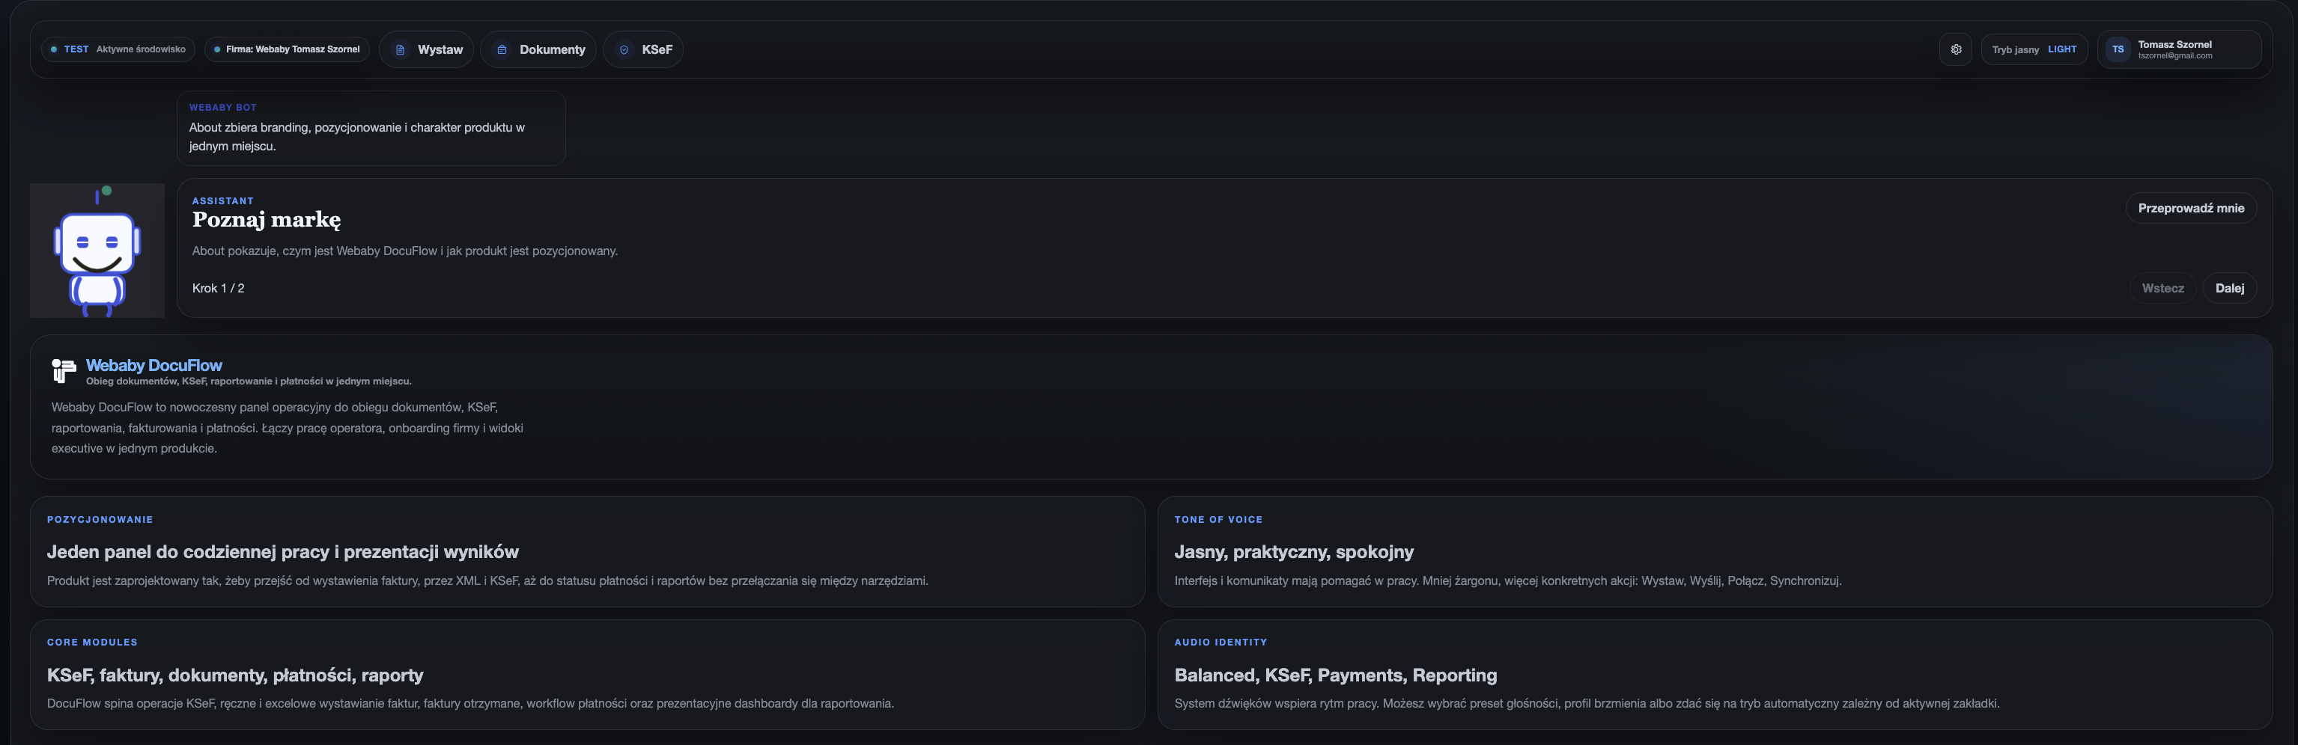
Task: Click the Dalej button
Action: (x=2229, y=288)
